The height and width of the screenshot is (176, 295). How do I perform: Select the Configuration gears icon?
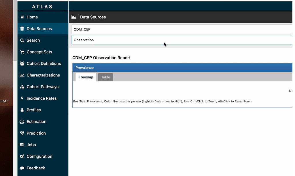pos(22,156)
